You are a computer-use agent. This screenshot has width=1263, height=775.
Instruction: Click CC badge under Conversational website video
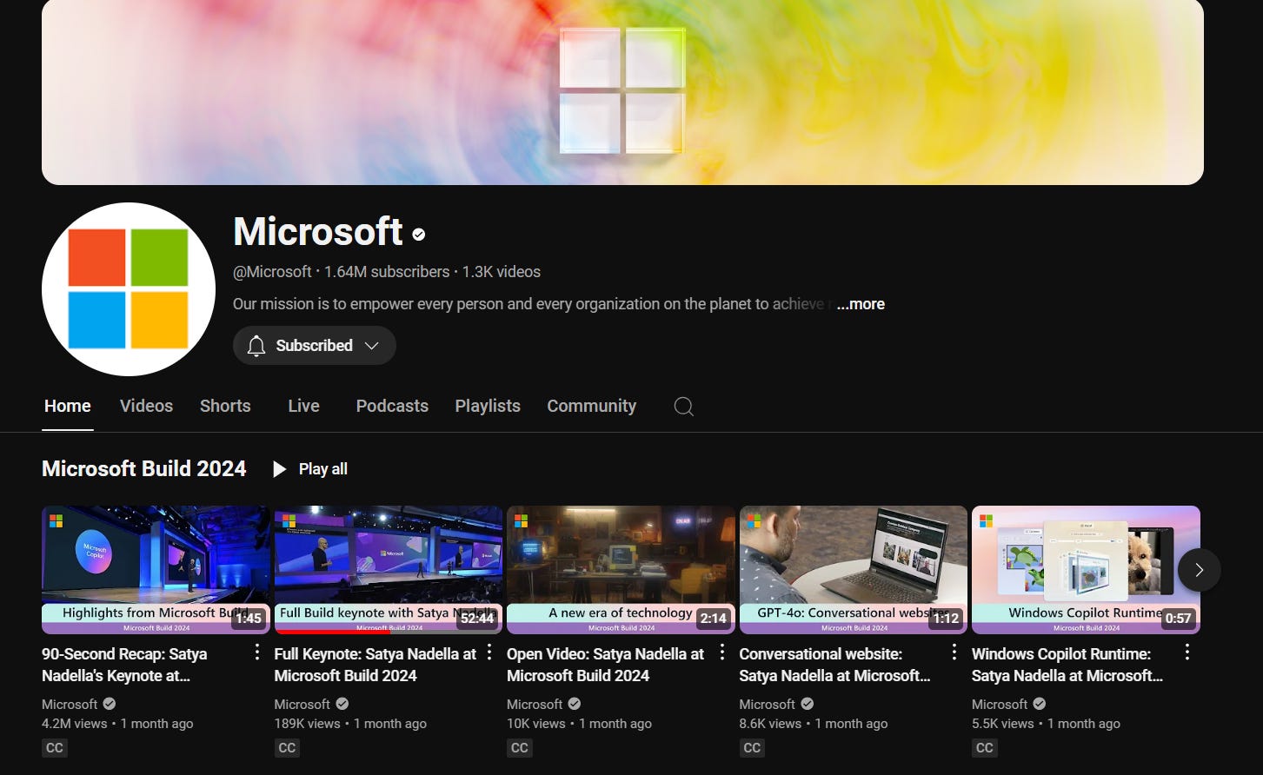pyautogui.click(x=752, y=748)
